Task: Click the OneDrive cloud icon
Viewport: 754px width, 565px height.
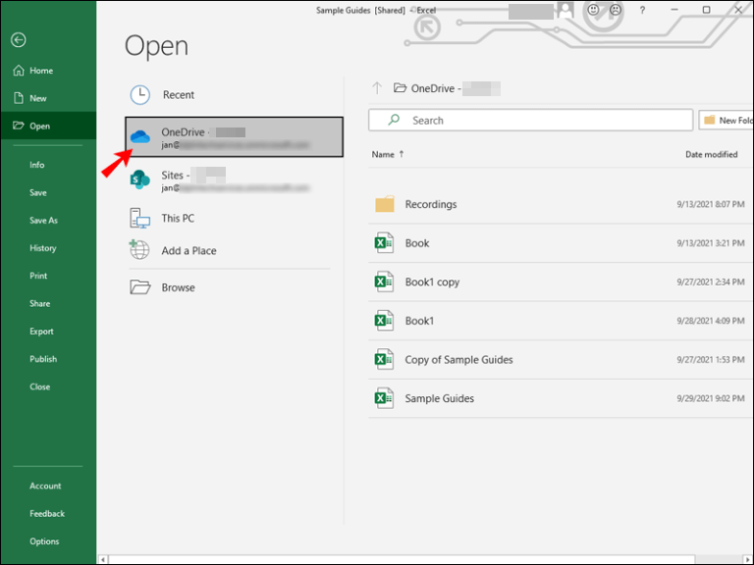Action: 140,137
